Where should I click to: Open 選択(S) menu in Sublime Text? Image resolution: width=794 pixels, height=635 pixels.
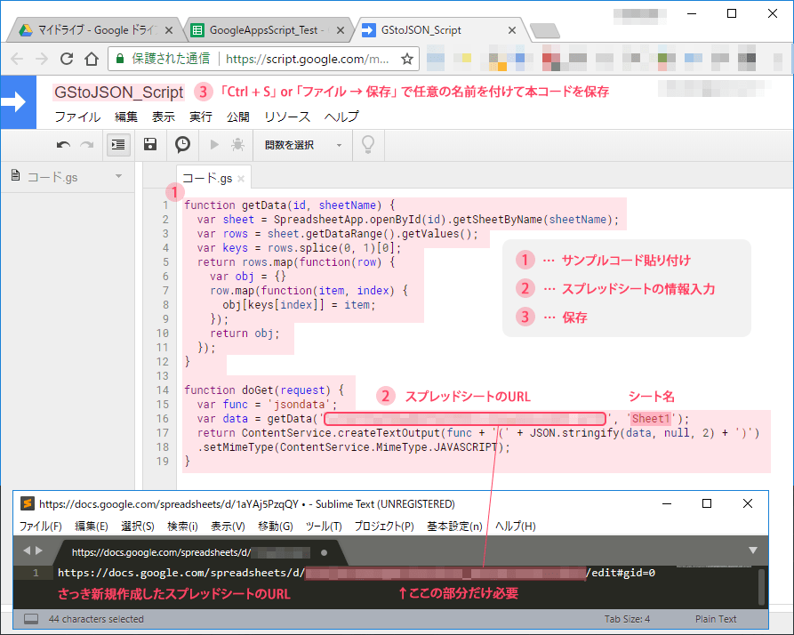point(137,526)
